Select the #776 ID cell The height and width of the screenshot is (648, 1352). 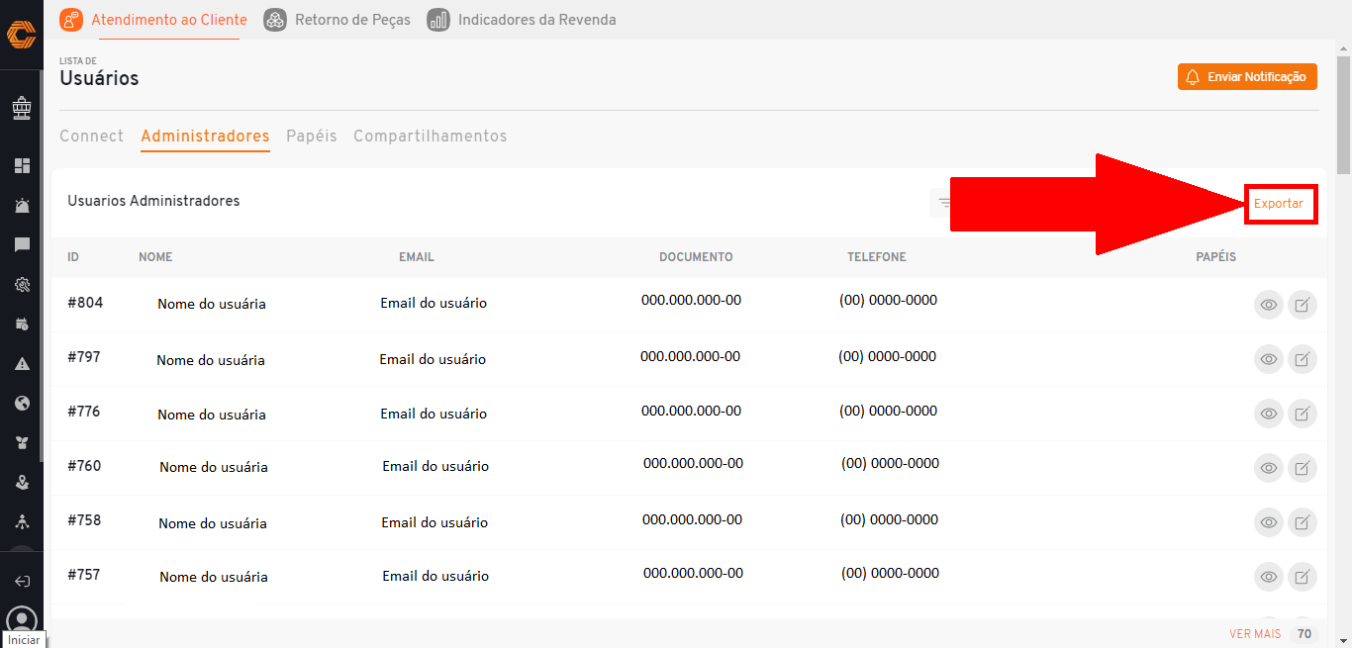click(84, 412)
